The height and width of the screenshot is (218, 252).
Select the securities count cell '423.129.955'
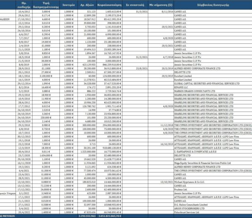[x=87, y=65]
